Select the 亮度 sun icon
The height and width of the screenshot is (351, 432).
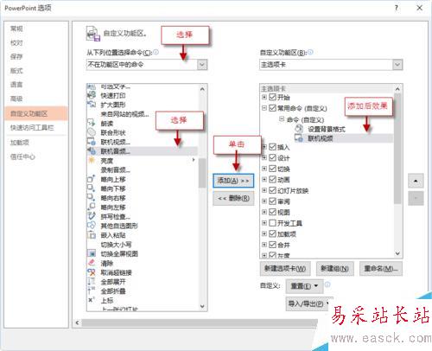(x=92, y=160)
